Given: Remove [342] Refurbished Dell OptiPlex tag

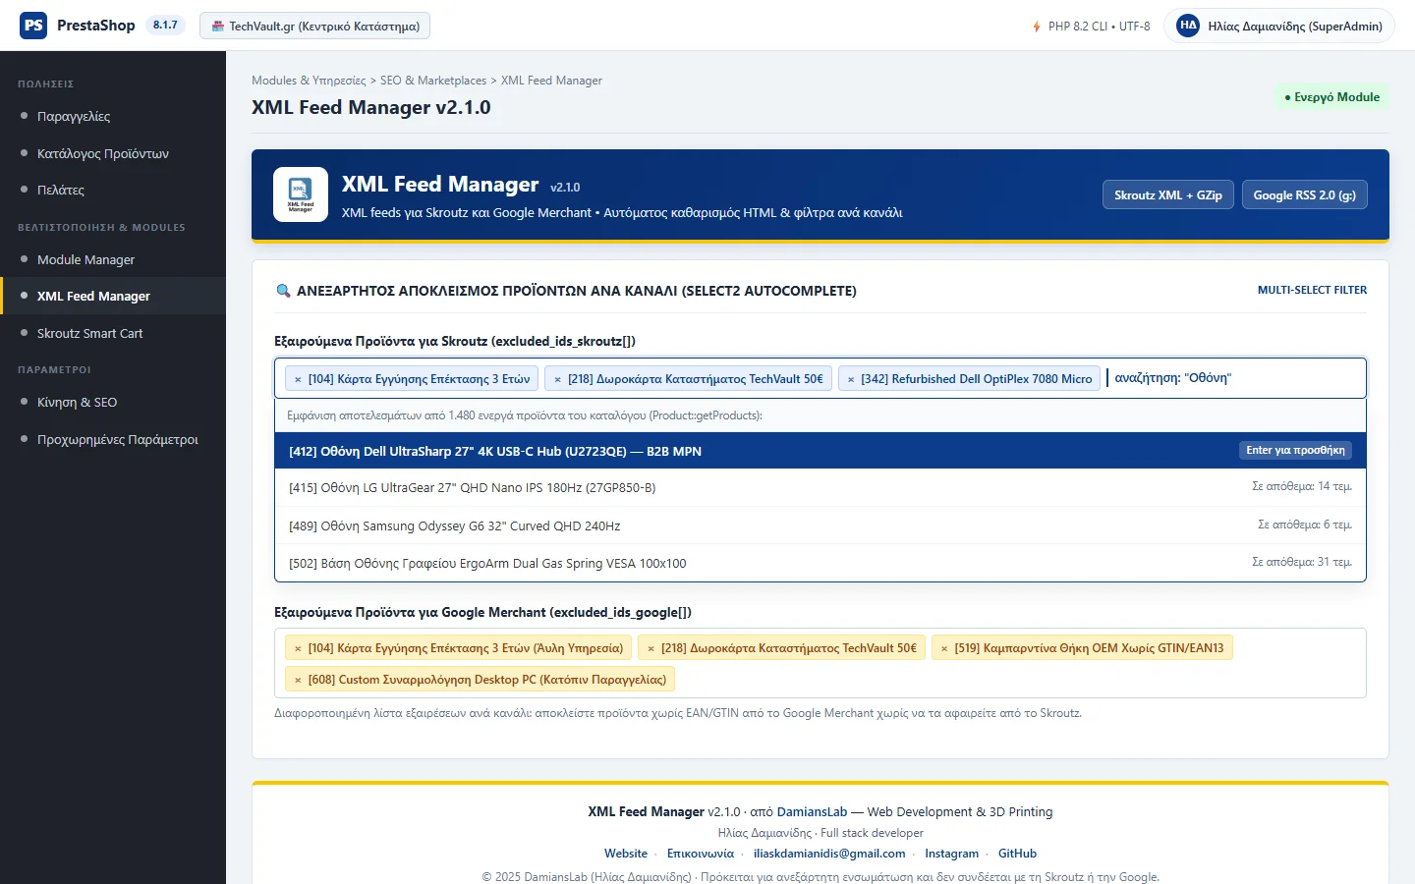Looking at the screenshot, I should pos(851,379).
